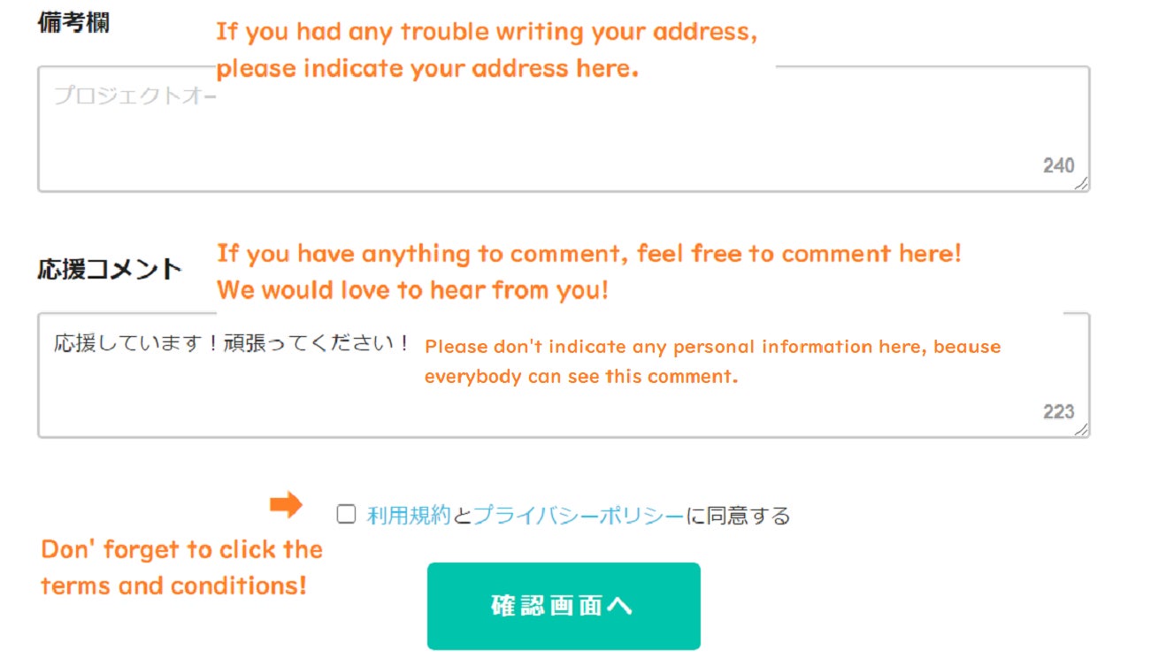Click the 240 remaining character counter
Viewport: 1174px width, 666px height.
coord(1058,165)
